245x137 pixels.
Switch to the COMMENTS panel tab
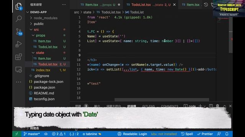point(170,106)
